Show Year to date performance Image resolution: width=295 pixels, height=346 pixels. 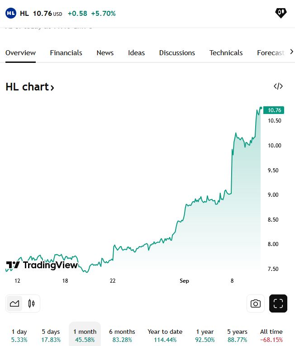point(164,335)
